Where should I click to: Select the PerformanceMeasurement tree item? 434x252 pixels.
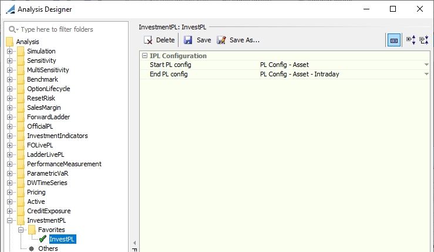coord(64,164)
